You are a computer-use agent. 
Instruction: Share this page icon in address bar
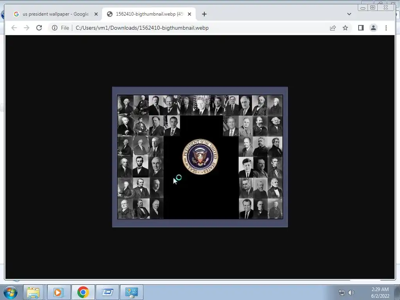pyautogui.click(x=333, y=28)
